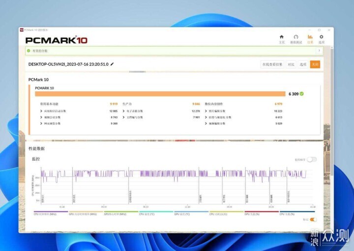Click the question mark help icon
The width and height of the screenshot is (354, 251).
319,51
